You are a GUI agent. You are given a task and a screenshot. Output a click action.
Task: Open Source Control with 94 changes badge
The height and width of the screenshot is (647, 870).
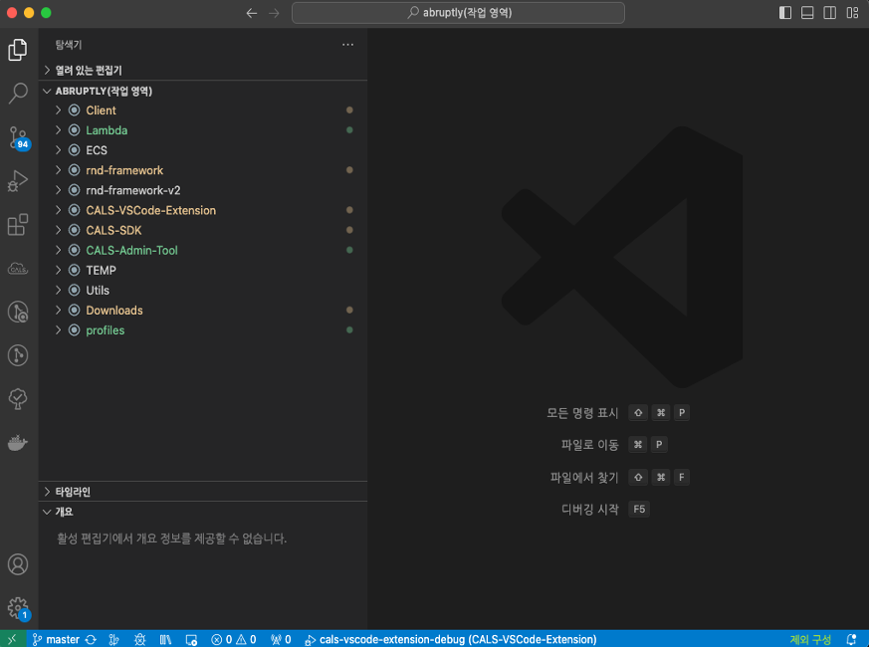tap(19, 137)
